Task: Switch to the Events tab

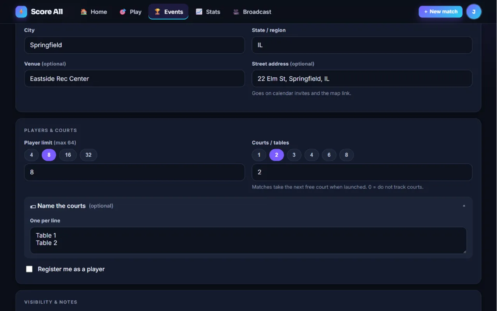Action: click(169, 12)
